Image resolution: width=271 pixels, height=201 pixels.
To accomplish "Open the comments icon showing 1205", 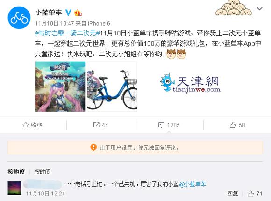I will (169, 125).
